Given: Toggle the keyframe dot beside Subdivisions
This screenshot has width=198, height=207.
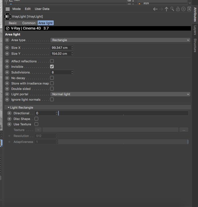Looking at the screenshot, I should tap(7, 72).
